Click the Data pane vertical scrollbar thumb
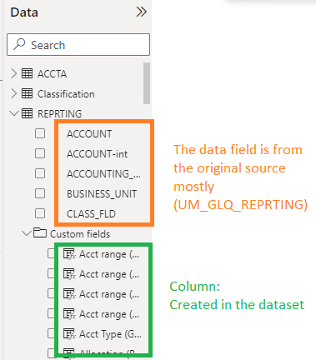Screen dimensions: 316x360 coord(147,83)
